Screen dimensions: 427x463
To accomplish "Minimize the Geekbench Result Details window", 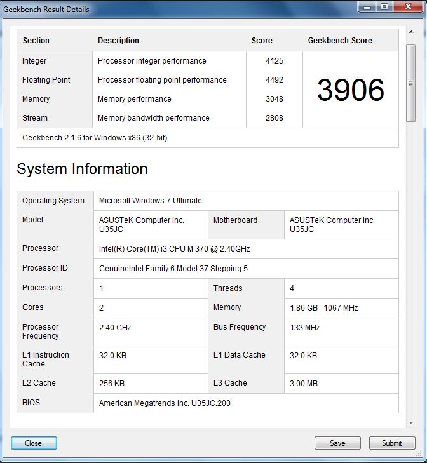I will 367,7.
